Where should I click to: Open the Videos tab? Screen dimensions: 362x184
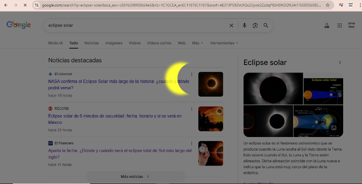tap(135, 43)
